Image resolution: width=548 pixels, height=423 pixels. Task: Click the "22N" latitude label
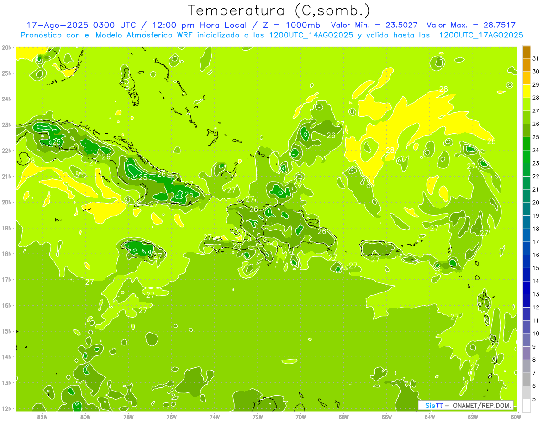click(x=7, y=151)
